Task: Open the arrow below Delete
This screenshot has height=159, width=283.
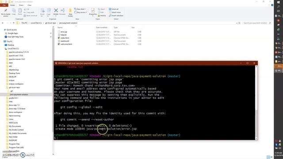Action: click(x=56, y=16)
